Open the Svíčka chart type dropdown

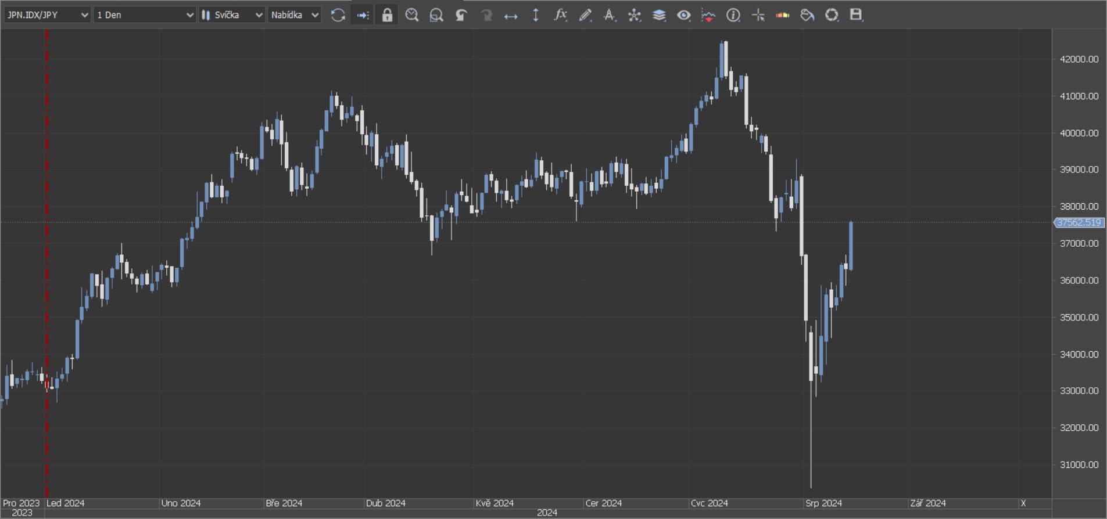(232, 15)
